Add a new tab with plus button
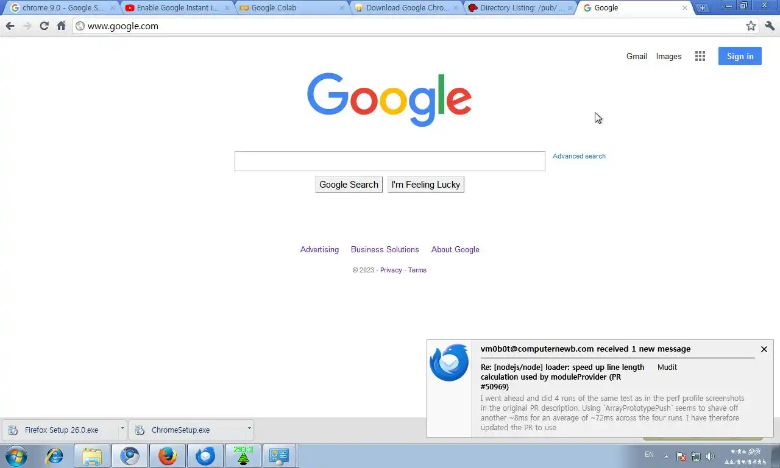Screen dimensions: 780x468 tap(702, 8)
